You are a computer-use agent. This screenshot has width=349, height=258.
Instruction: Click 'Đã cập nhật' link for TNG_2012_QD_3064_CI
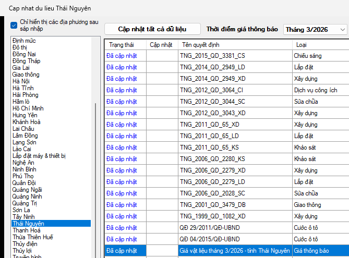pyautogui.click(x=122, y=90)
